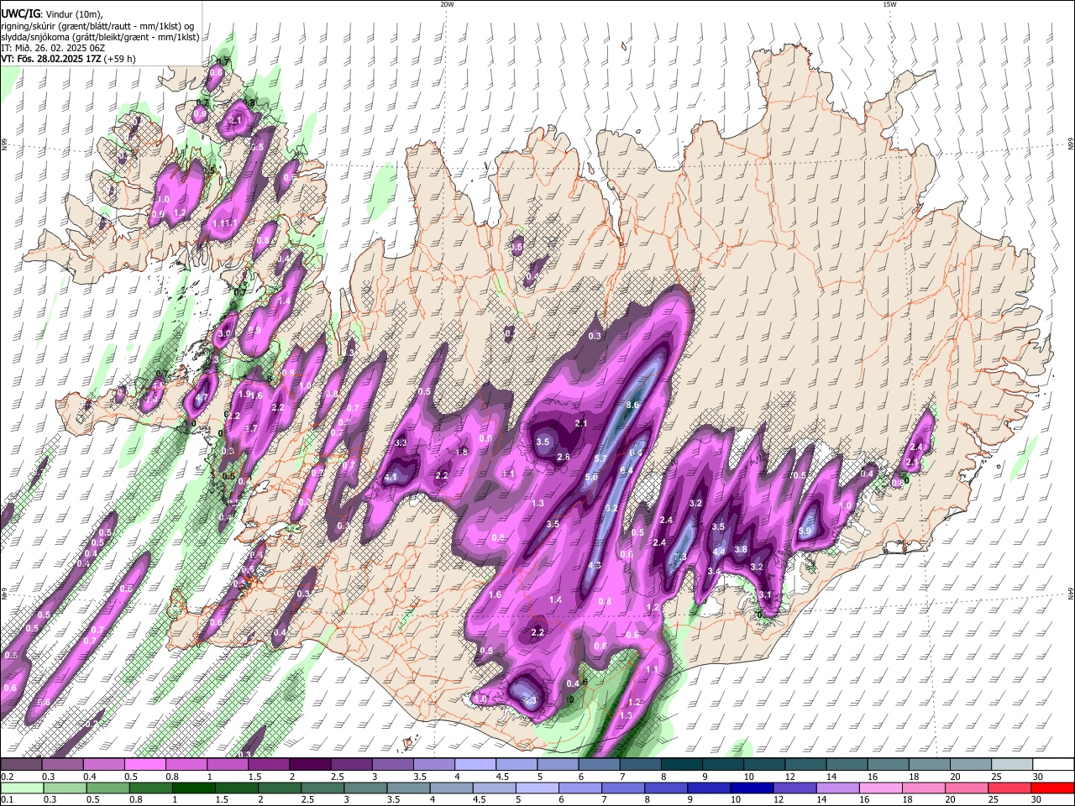Click the 8.6 precipitation value on the map
This screenshot has height=806, width=1075.
(x=633, y=405)
